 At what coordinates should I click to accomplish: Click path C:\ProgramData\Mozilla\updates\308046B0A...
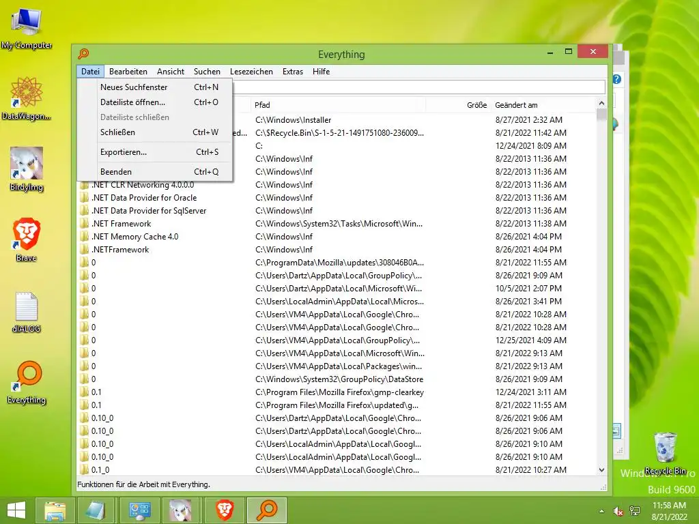pyautogui.click(x=340, y=263)
